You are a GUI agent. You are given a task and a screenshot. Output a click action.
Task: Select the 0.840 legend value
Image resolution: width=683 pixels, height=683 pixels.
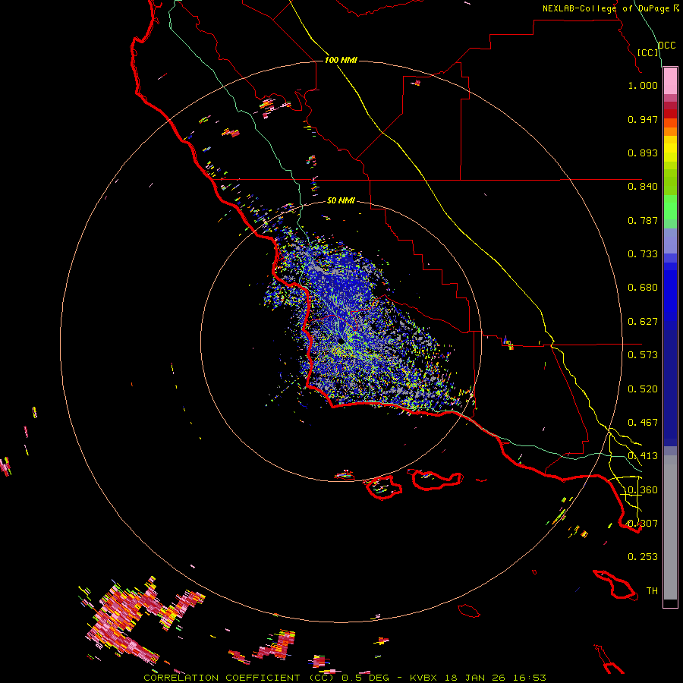click(x=643, y=187)
